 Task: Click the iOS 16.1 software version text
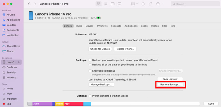click(x=93, y=34)
